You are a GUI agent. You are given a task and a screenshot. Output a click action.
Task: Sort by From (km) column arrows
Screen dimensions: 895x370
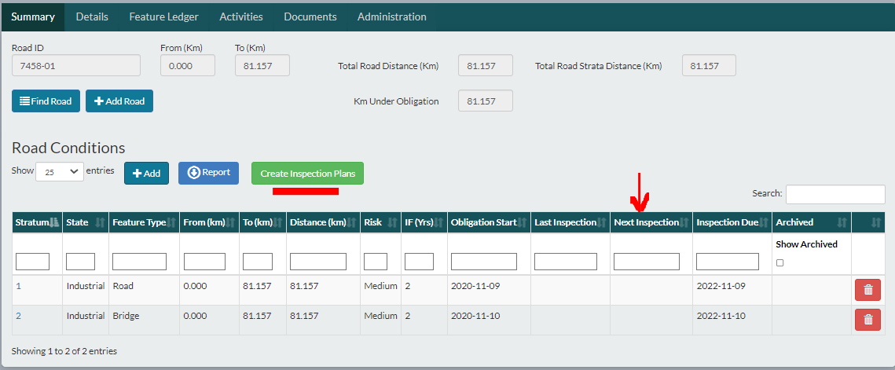point(231,222)
